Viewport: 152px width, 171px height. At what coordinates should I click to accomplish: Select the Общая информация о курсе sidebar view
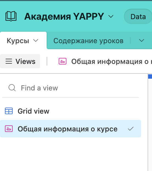click(71, 129)
